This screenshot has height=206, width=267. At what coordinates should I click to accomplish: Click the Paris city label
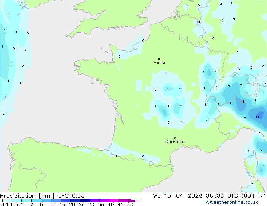[x=159, y=63]
